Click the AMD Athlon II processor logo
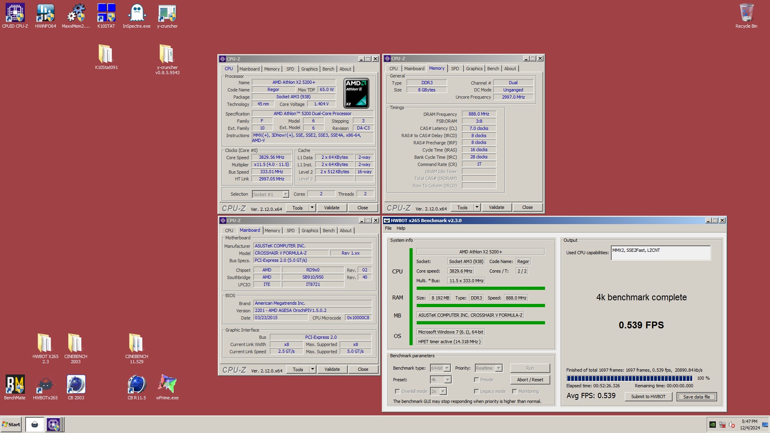The width and height of the screenshot is (770, 433). pos(357,93)
